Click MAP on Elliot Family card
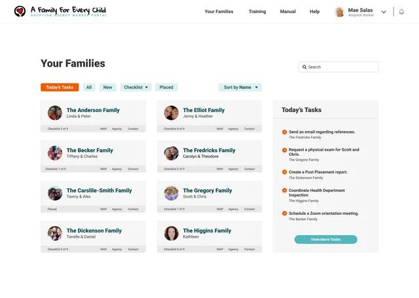 point(220,129)
